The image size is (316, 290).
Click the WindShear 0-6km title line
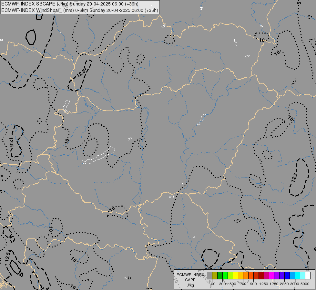[80, 10]
